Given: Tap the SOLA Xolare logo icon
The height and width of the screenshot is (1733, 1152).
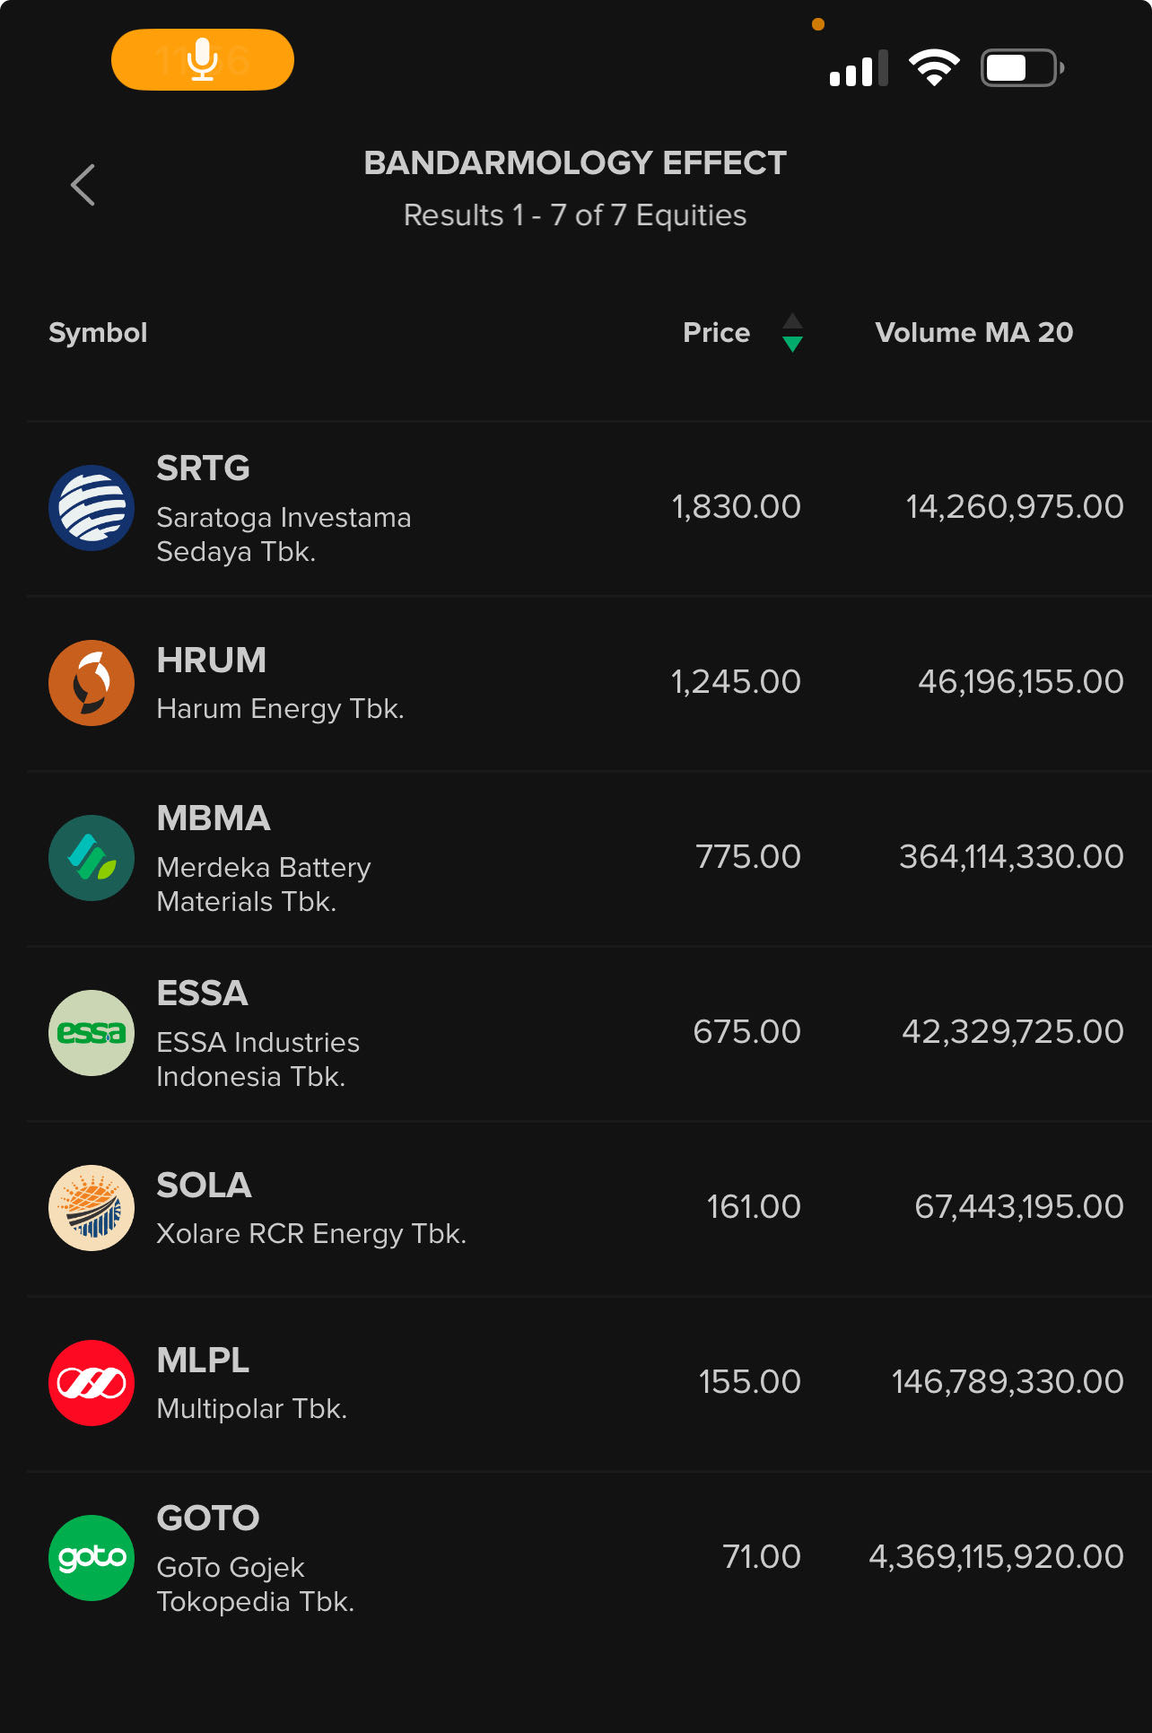Looking at the screenshot, I should (92, 1208).
